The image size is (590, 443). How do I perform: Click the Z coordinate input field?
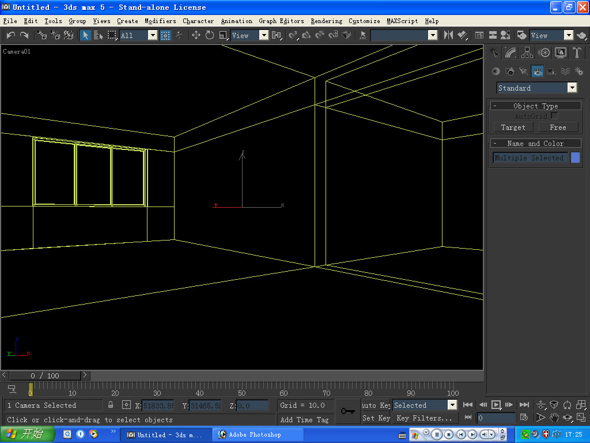[252, 406]
